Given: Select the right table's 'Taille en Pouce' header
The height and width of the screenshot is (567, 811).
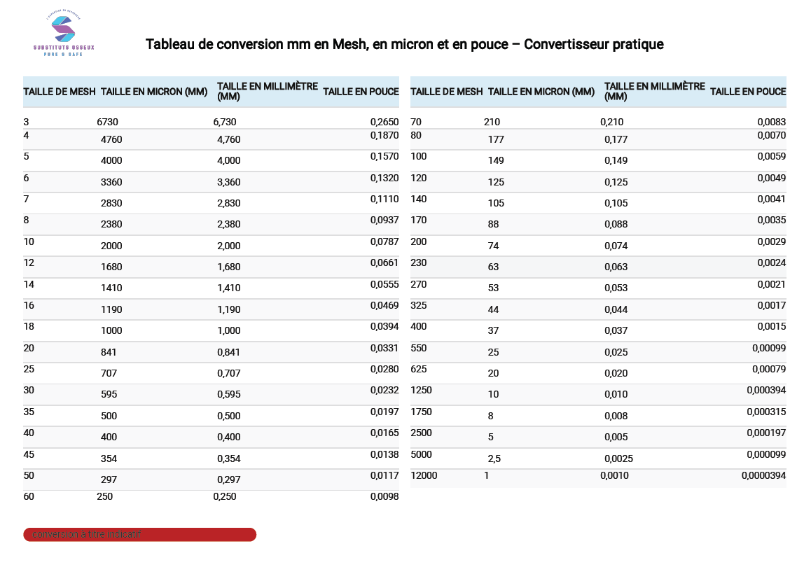Looking at the screenshot, I should [x=748, y=92].
